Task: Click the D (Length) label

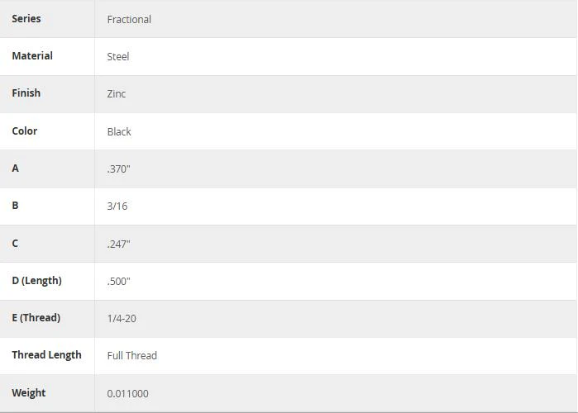Action: pyautogui.click(x=36, y=281)
